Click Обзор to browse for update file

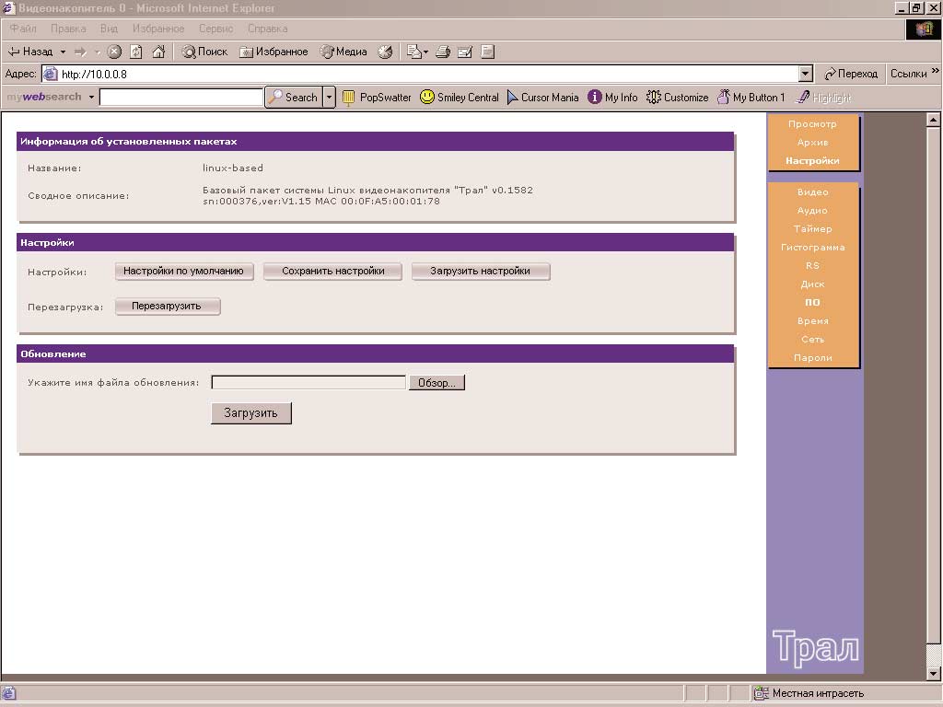(x=437, y=383)
